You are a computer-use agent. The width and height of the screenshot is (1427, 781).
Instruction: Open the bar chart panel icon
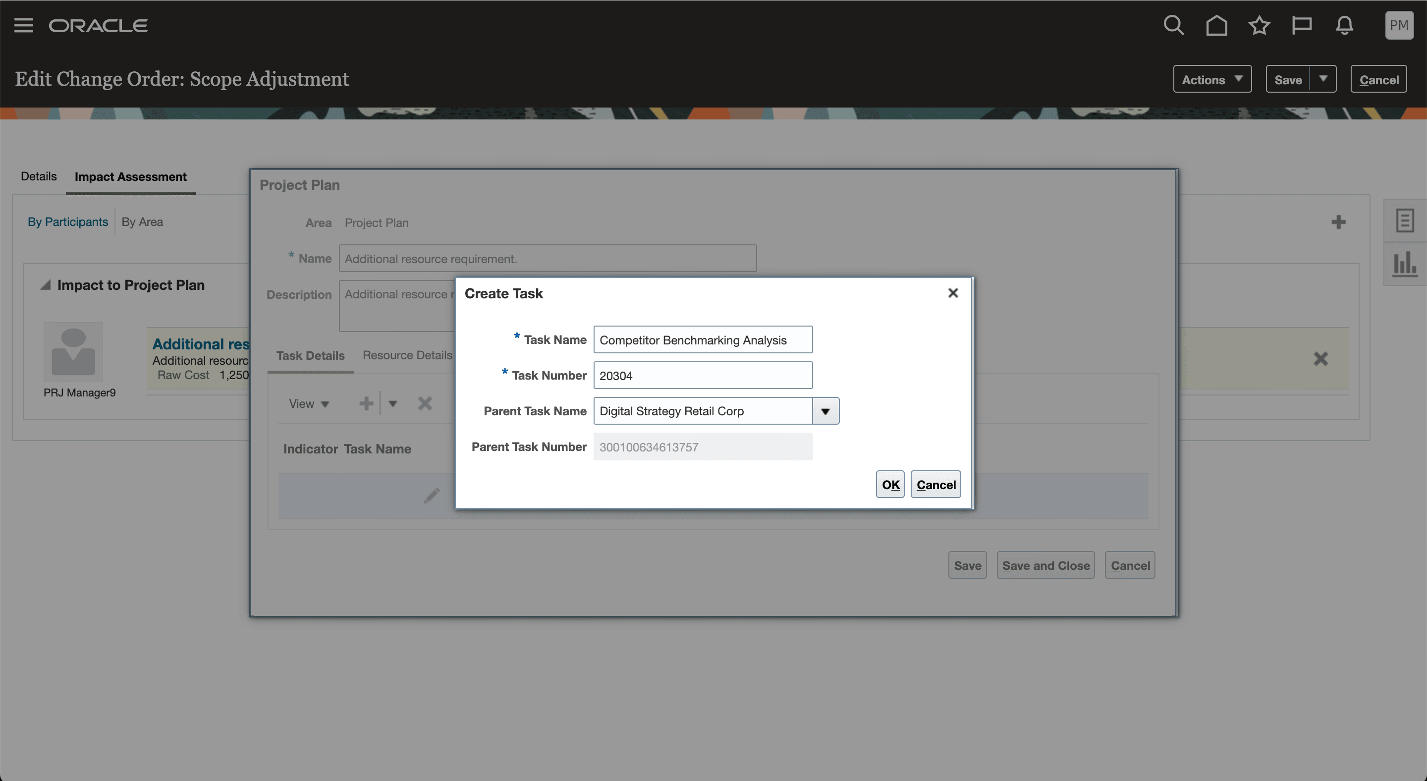pyautogui.click(x=1404, y=263)
